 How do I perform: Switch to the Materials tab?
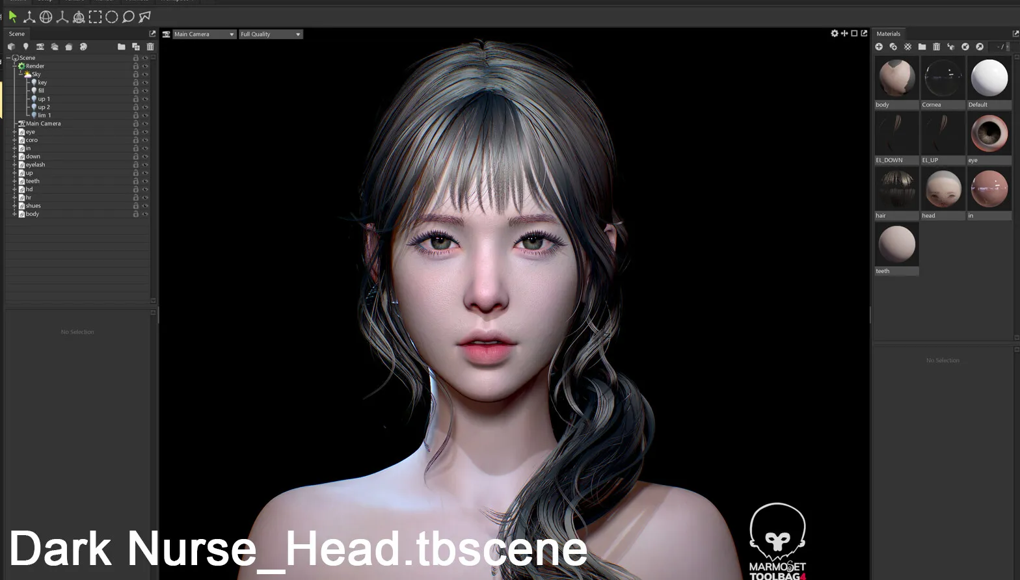(x=888, y=34)
